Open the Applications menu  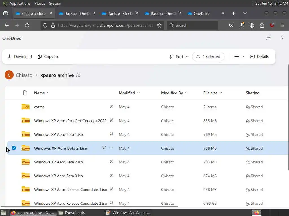(x=20, y=3)
